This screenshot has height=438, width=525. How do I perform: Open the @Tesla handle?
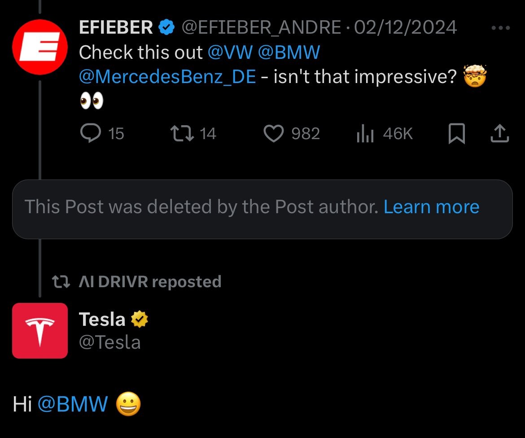[110, 343]
